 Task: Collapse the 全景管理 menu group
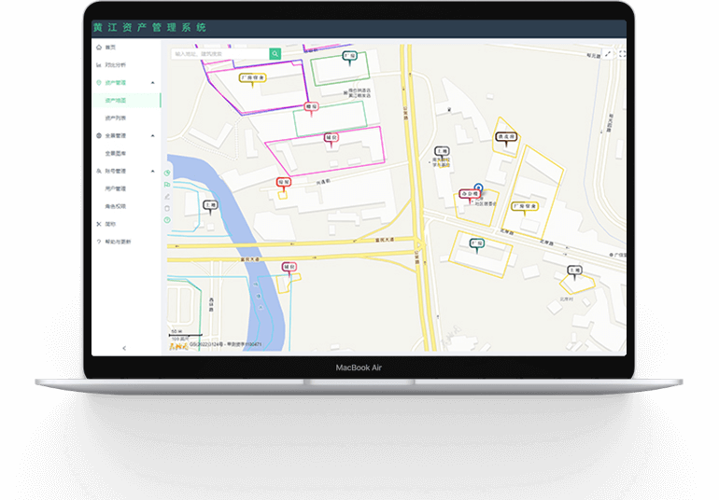coord(153,135)
